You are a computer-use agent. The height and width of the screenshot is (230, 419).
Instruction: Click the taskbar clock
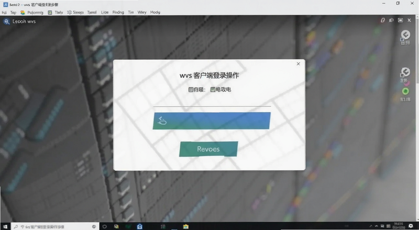399,226
